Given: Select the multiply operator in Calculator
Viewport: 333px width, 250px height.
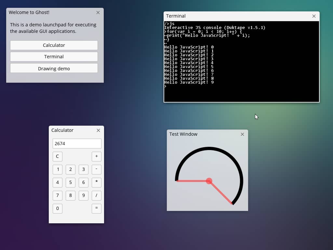Looking at the screenshot, I should pyautogui.click(x=96, y=182).
